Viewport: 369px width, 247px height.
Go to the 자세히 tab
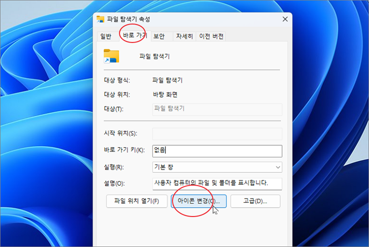[x=184, y=36]
